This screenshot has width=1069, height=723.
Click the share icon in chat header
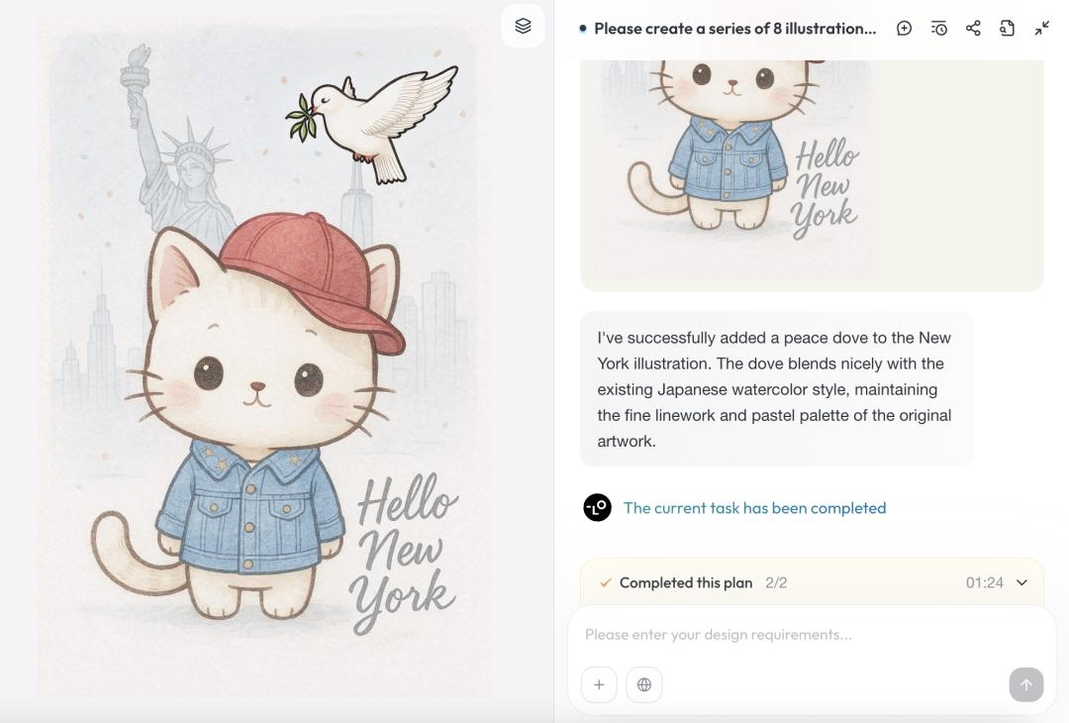(973, 29)
